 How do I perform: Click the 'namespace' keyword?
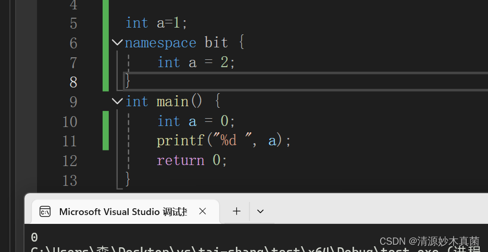(160, 43)
